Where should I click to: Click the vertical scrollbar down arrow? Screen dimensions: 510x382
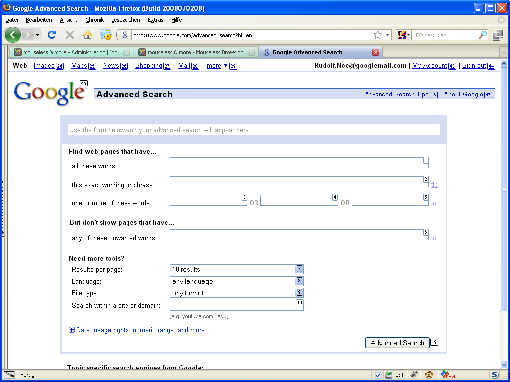click(504, 365)
